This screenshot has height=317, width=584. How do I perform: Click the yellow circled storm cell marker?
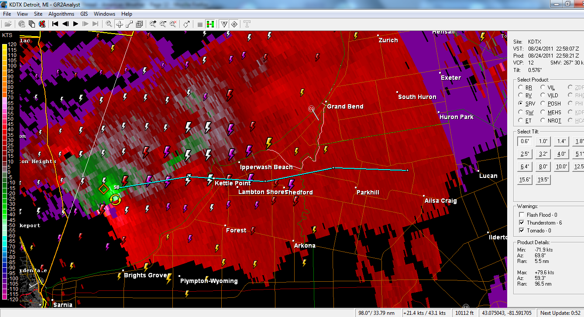(x=115, y=200)
